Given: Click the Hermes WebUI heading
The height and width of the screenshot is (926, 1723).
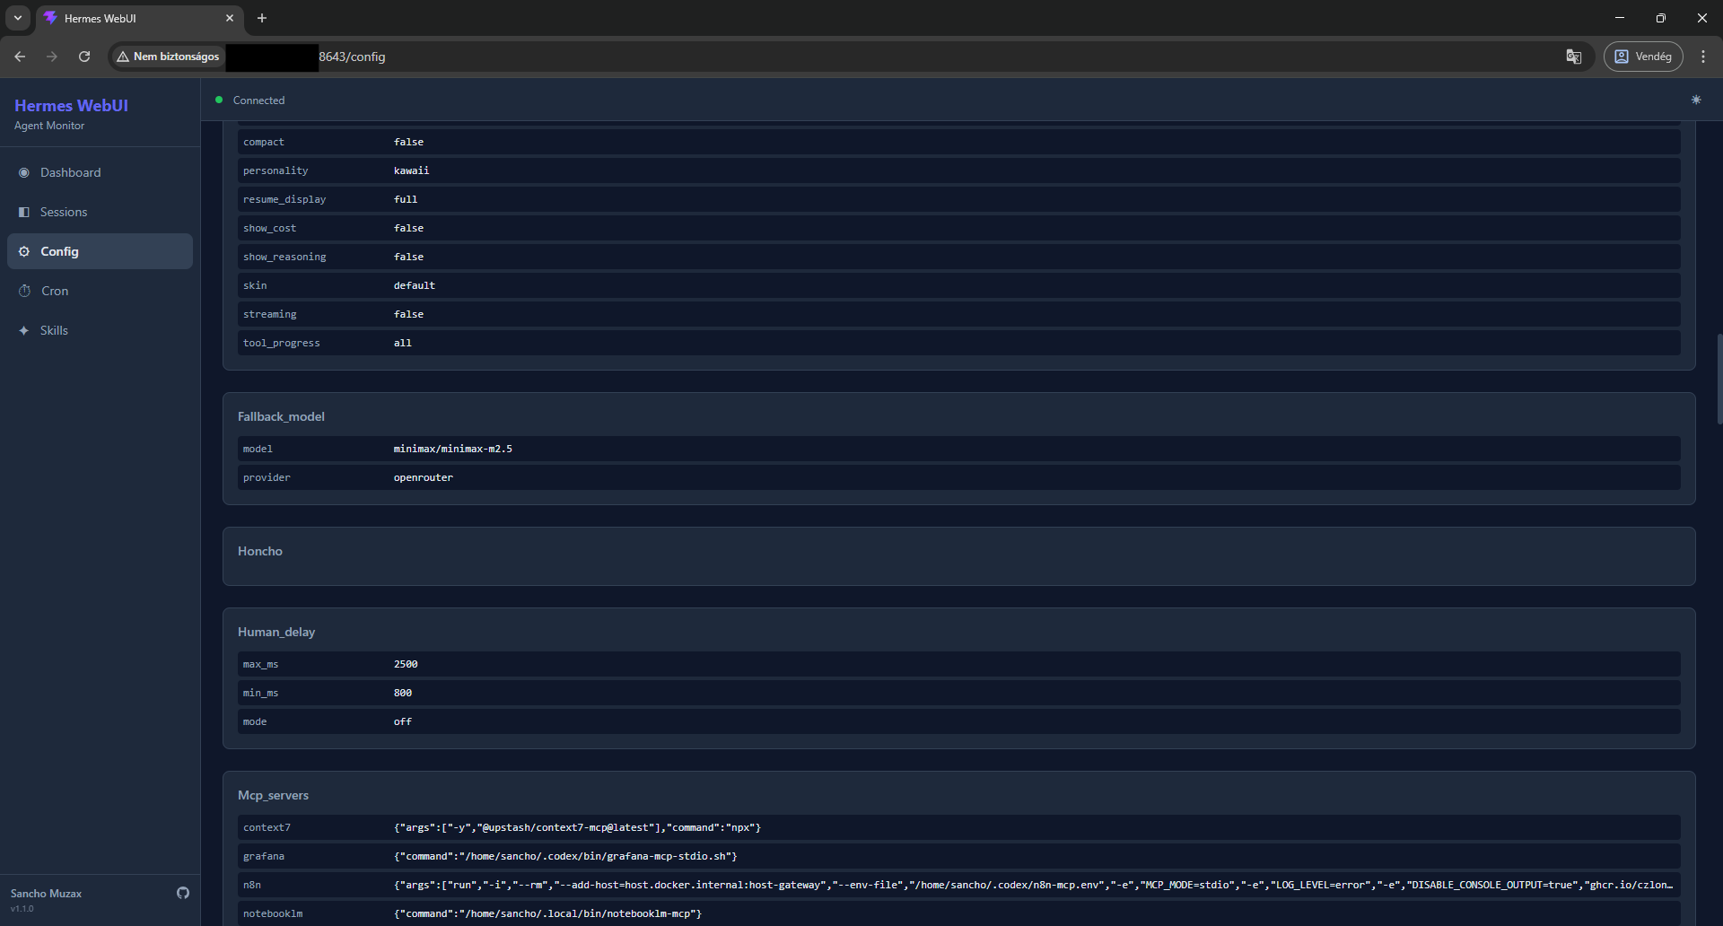Looking at the screenshot, I should point(70,105).
